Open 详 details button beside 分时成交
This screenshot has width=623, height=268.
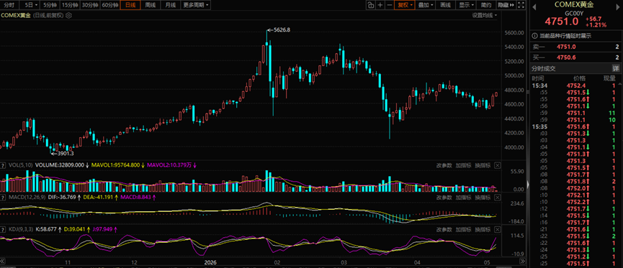[x=616, y=68]
